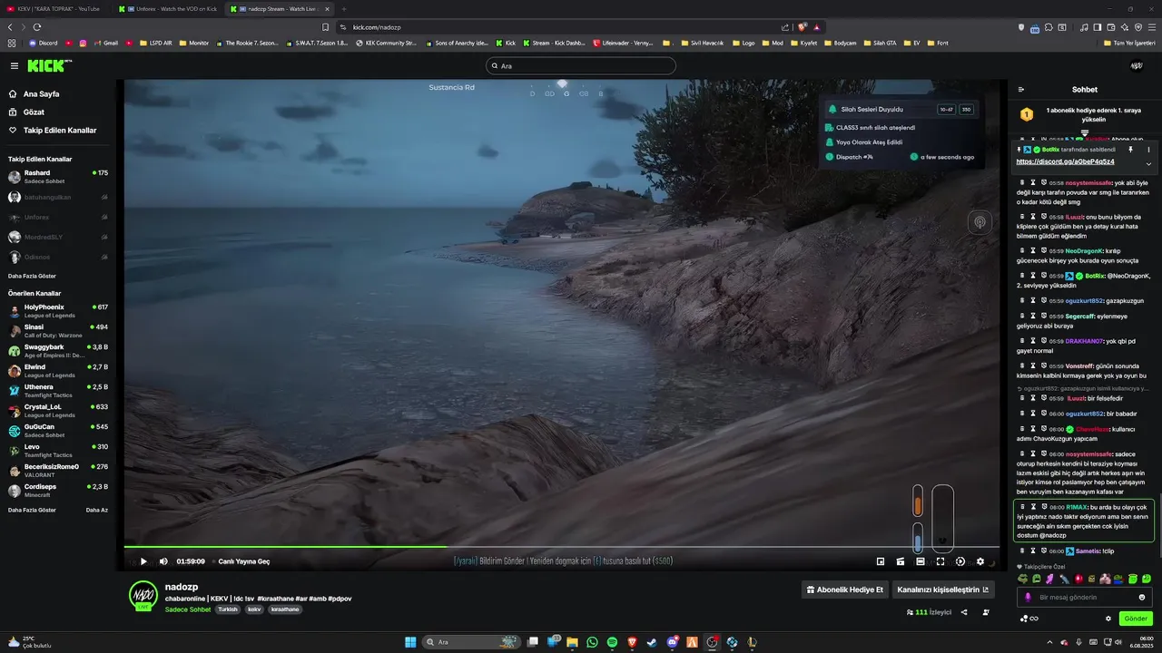Viewport: 1162px width, 653px height.
Task: Switch to Unforex VOD browser tab
Action: point(170,9)
